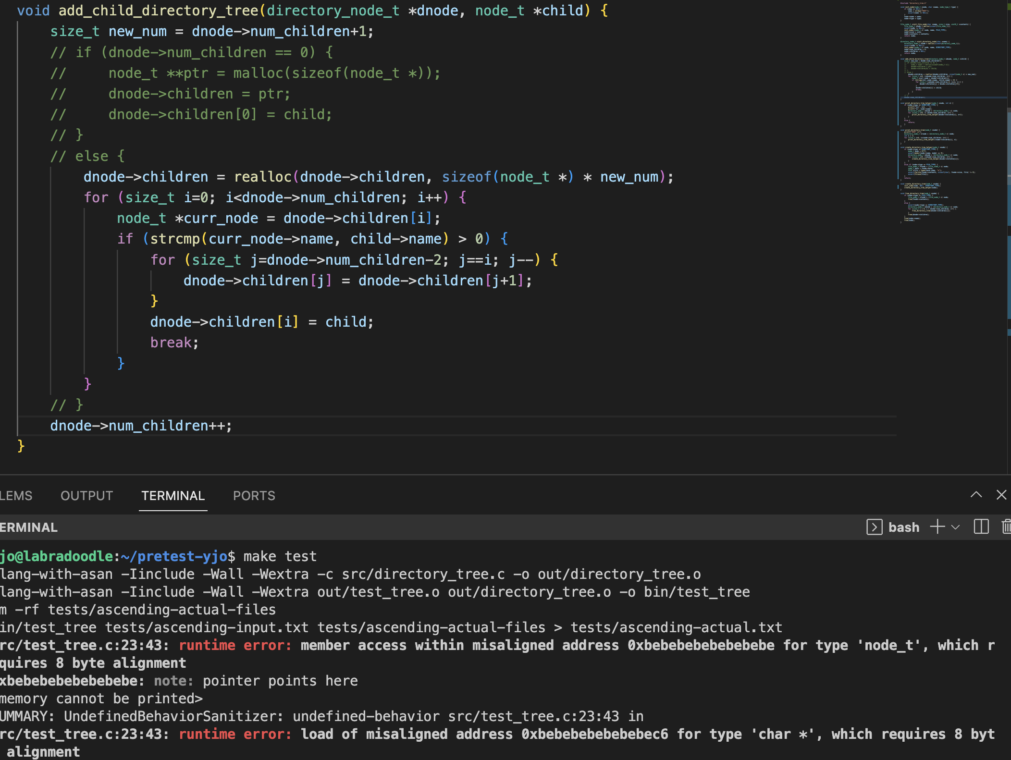The image size is (1011, 760).
Task: Kill terminal using the trash icon
Action: point(1006,527)
